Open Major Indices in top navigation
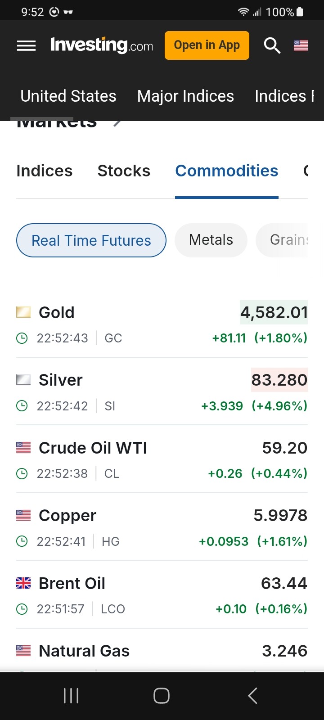Image resolution: width=324 pixels, height=720 pixels. [185, 96]
